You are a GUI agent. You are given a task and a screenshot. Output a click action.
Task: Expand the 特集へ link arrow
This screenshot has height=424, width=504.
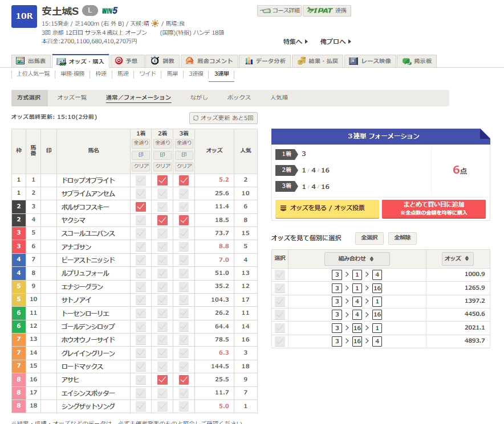pyautogui.click(x=306, y=42)
